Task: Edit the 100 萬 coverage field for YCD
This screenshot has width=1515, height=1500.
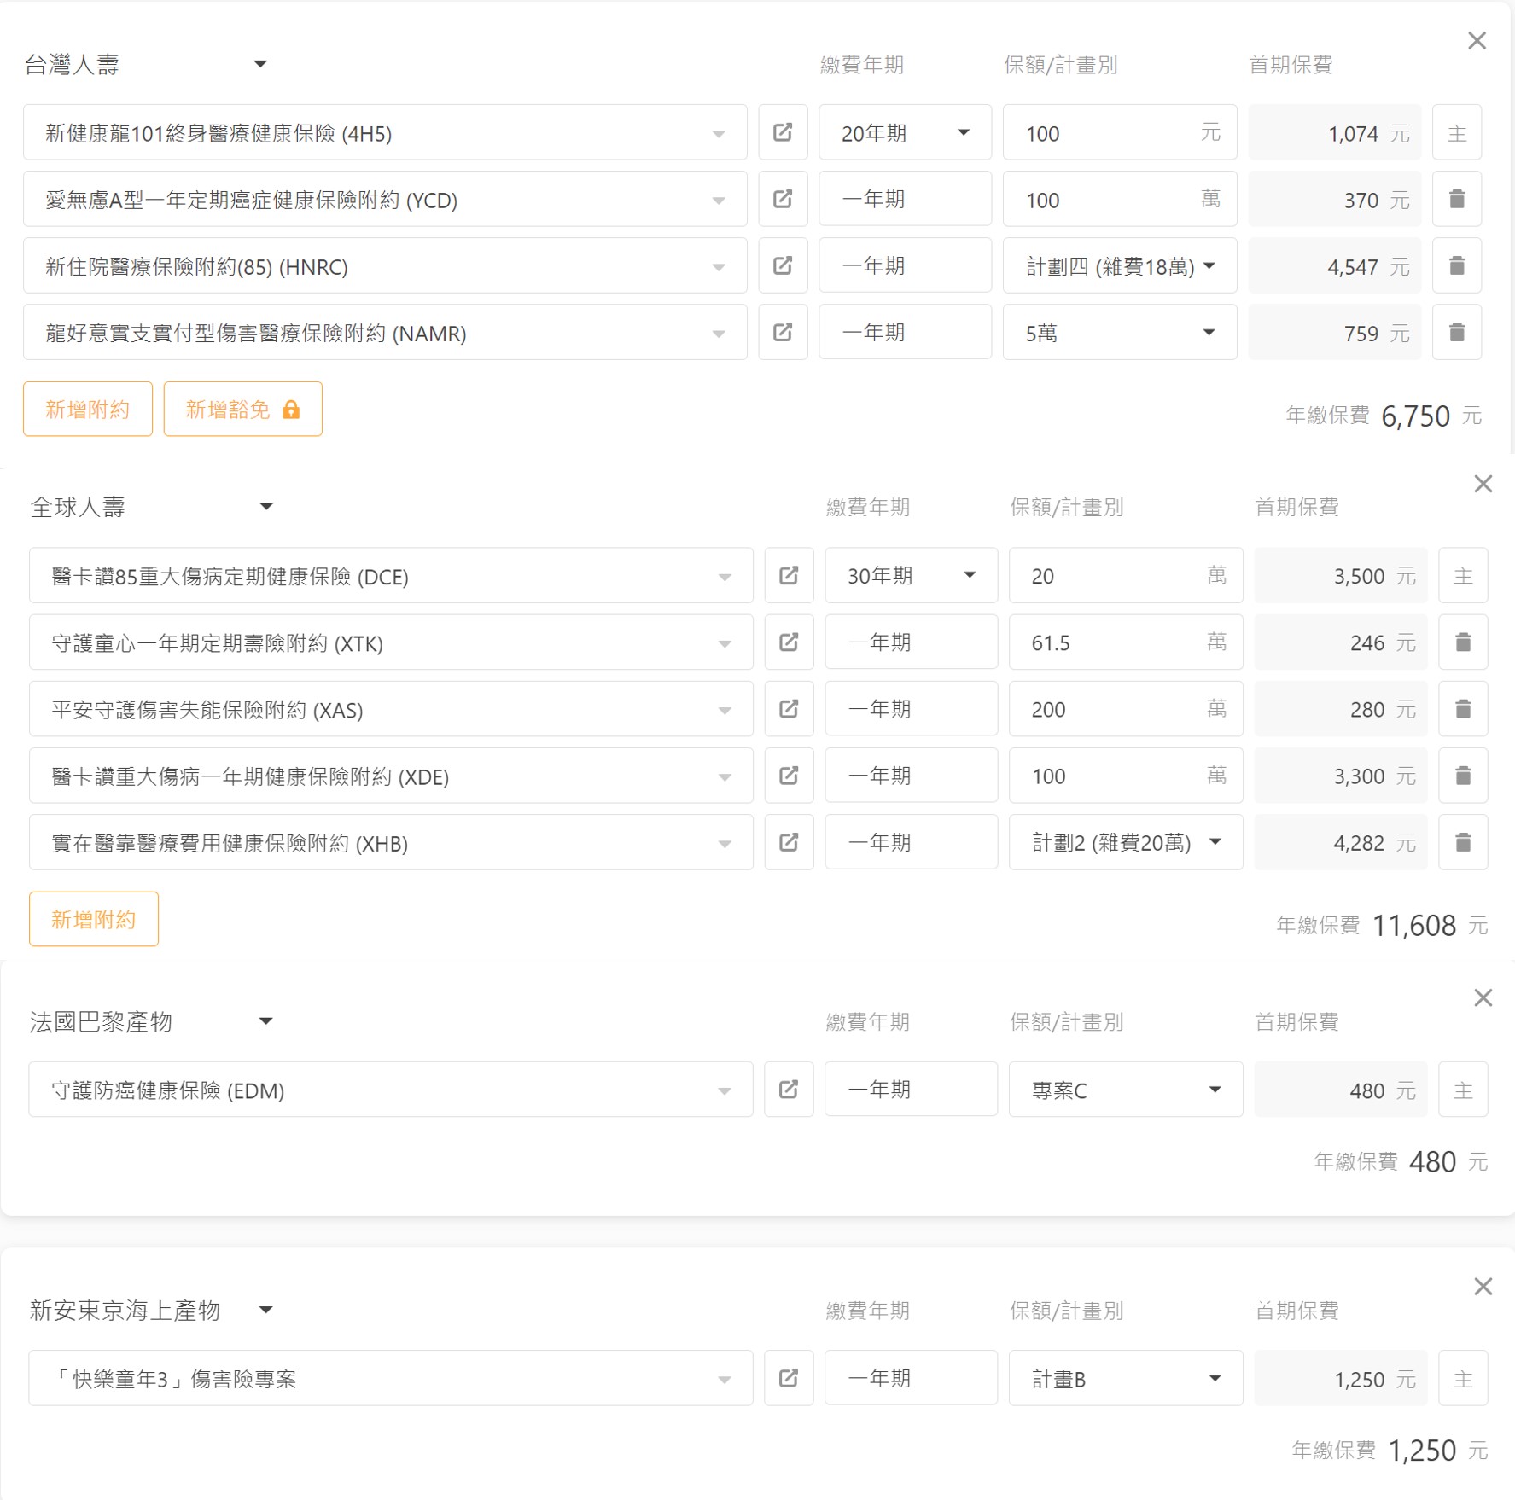Action: point(1120,199)
